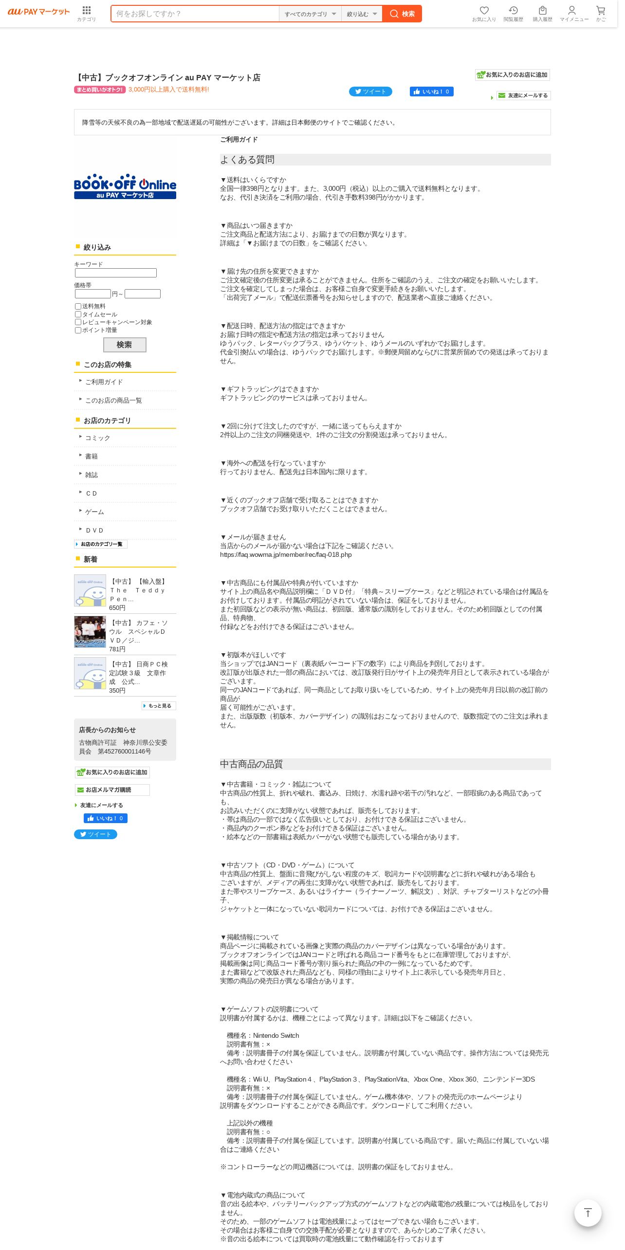625x1250 pixels.
Task: Click the sidebar 検索 button
Action: pyautogui.click(x=125, y=345)
